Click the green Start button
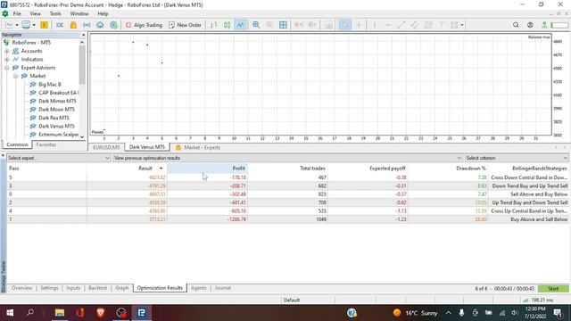 click(x=553, y=288)
